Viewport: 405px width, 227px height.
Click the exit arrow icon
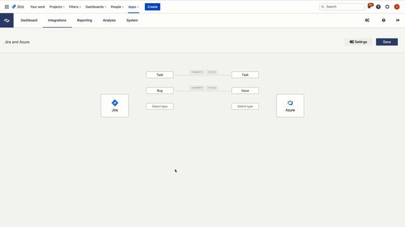398,20
